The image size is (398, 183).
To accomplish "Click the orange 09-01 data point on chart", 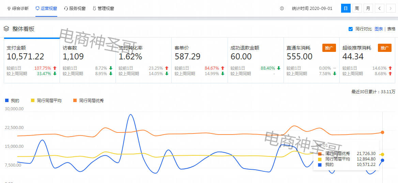I will [x=383, y=132].
